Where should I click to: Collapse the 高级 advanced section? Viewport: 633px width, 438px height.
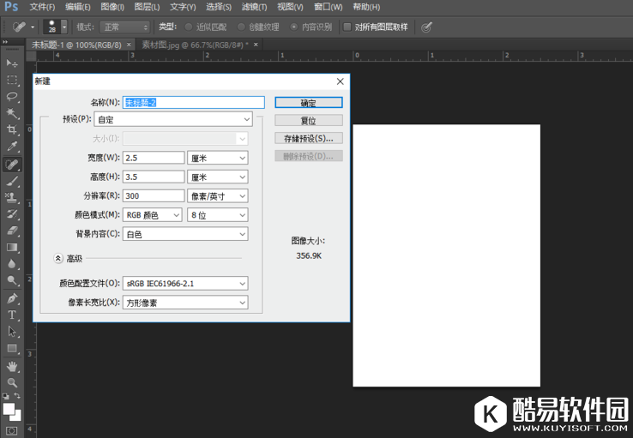tap(58, 258)
